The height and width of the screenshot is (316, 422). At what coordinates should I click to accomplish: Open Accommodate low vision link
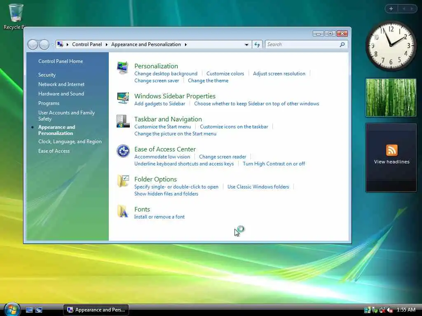[x=162, y=157]
